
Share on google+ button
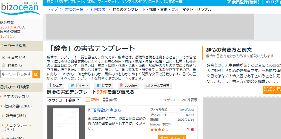point(128,85)
